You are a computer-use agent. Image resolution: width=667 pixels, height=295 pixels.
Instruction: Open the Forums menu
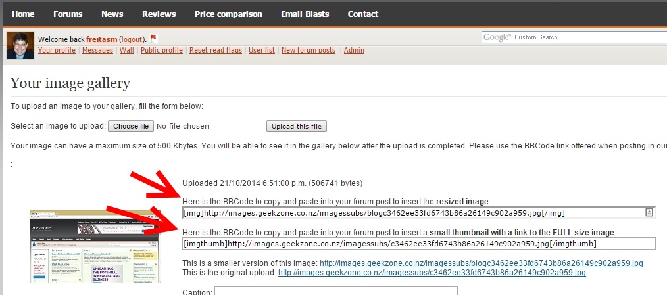coord(68,14)
